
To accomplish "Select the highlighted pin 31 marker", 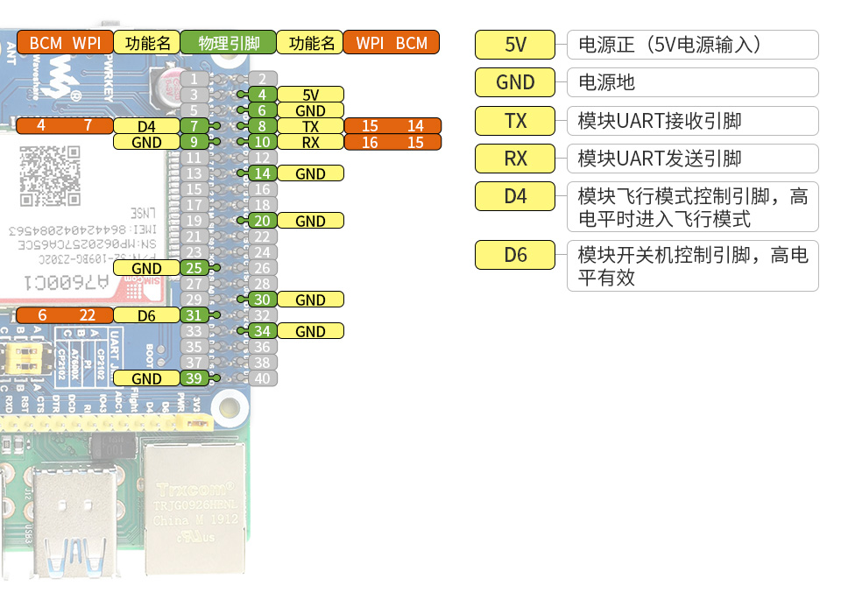I will coord(194,315).
